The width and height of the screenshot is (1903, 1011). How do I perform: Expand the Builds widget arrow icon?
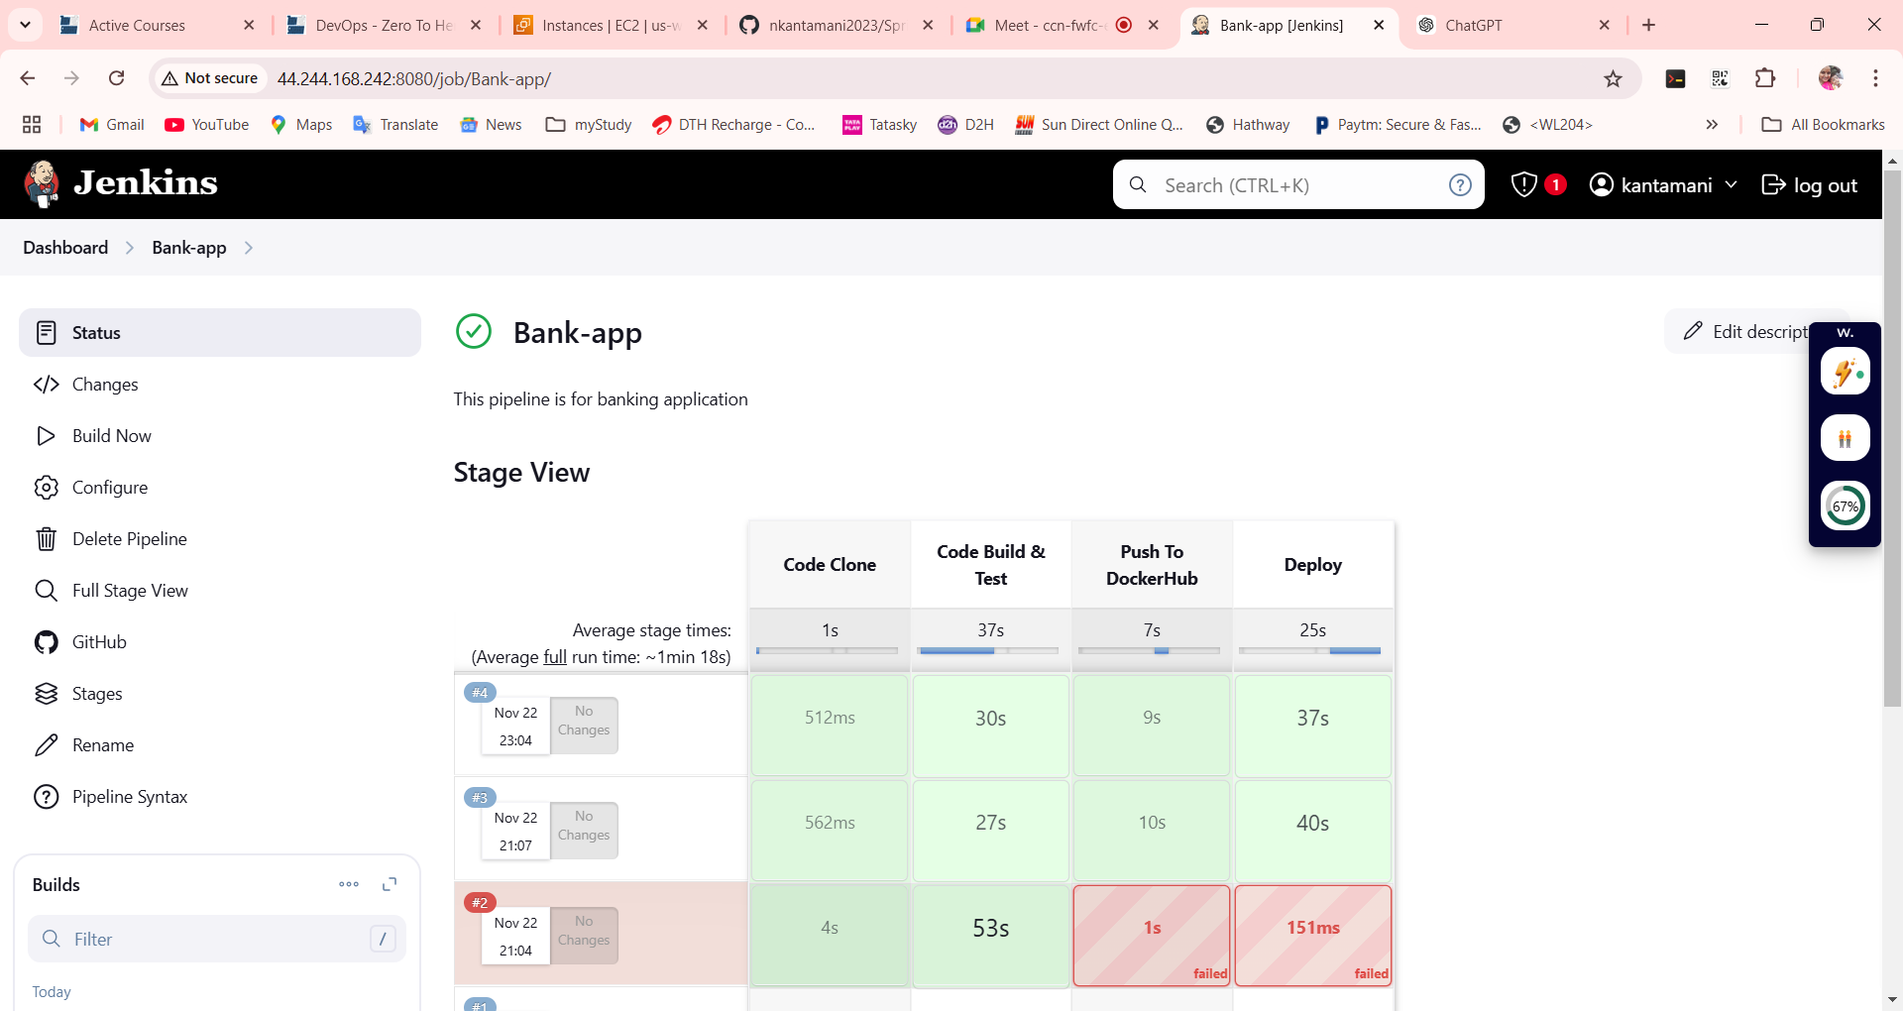click(x=390, y=884)
